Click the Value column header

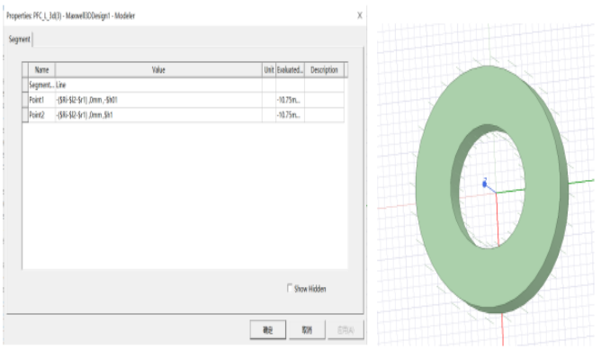point(158,70)
